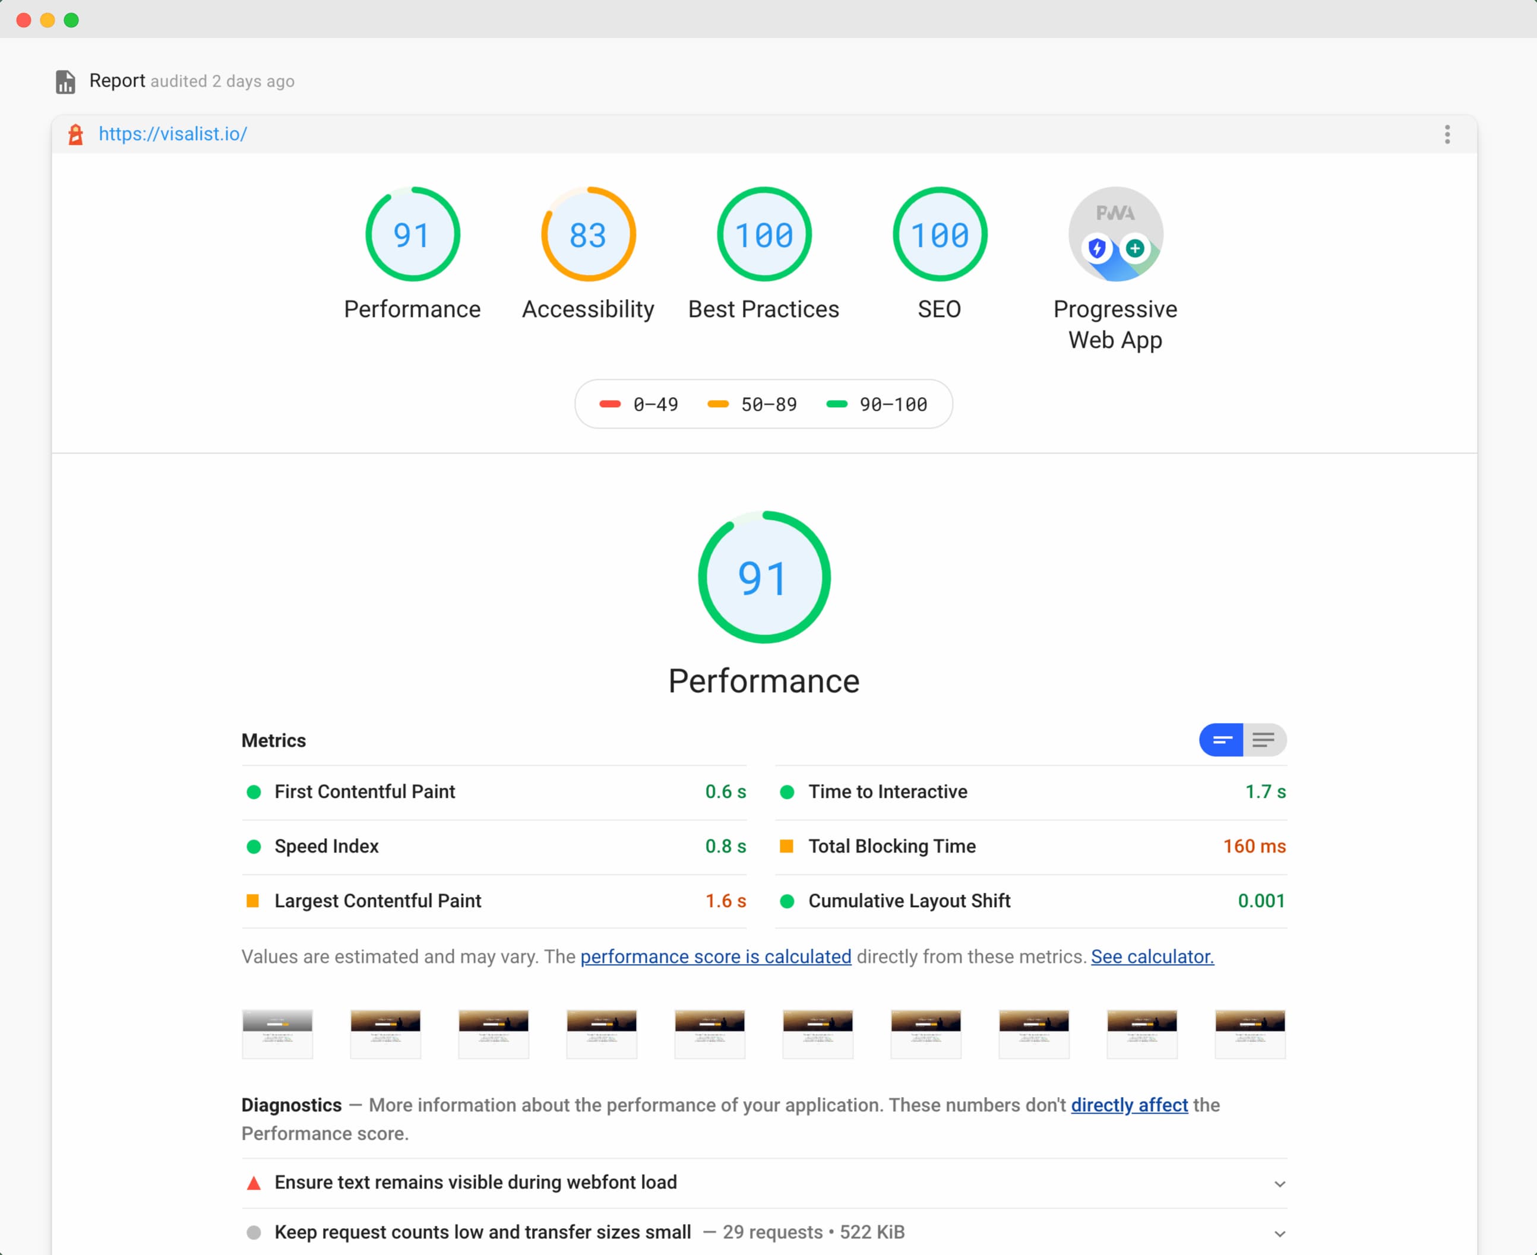Viewport: 1537px width, 1255px height.
Task: Jump to Accessibility score gauge 83
Action: point(588,234)
